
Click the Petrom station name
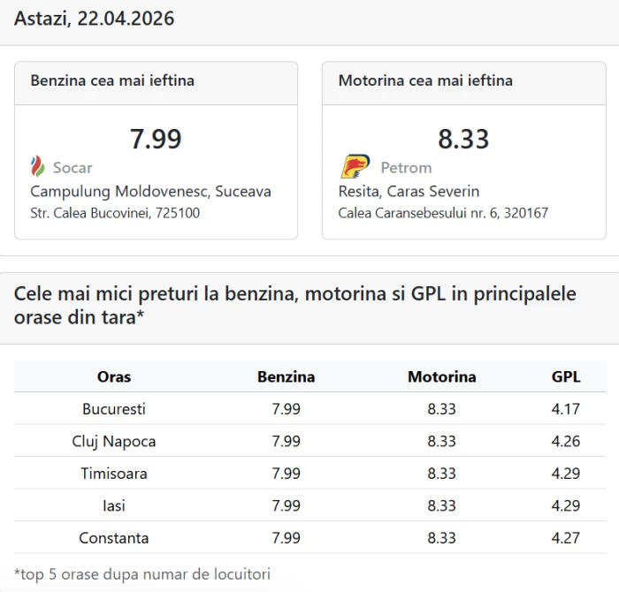(x=406, y=167)
